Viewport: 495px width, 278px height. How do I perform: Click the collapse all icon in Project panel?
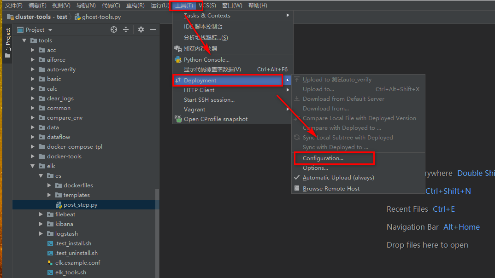pyautogui.click(x=126, y=29)
